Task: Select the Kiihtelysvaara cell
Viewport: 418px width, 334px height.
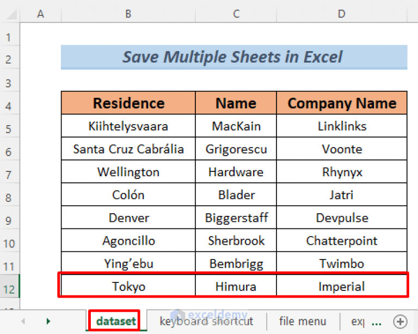Action: (x=128, y=126)
